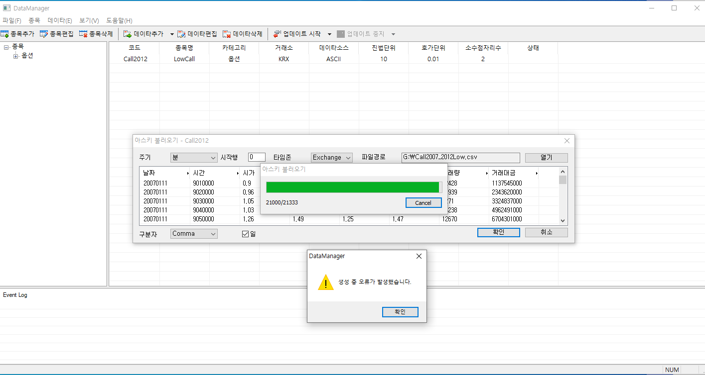Open the 파일(F) menu

click(12, 20)
